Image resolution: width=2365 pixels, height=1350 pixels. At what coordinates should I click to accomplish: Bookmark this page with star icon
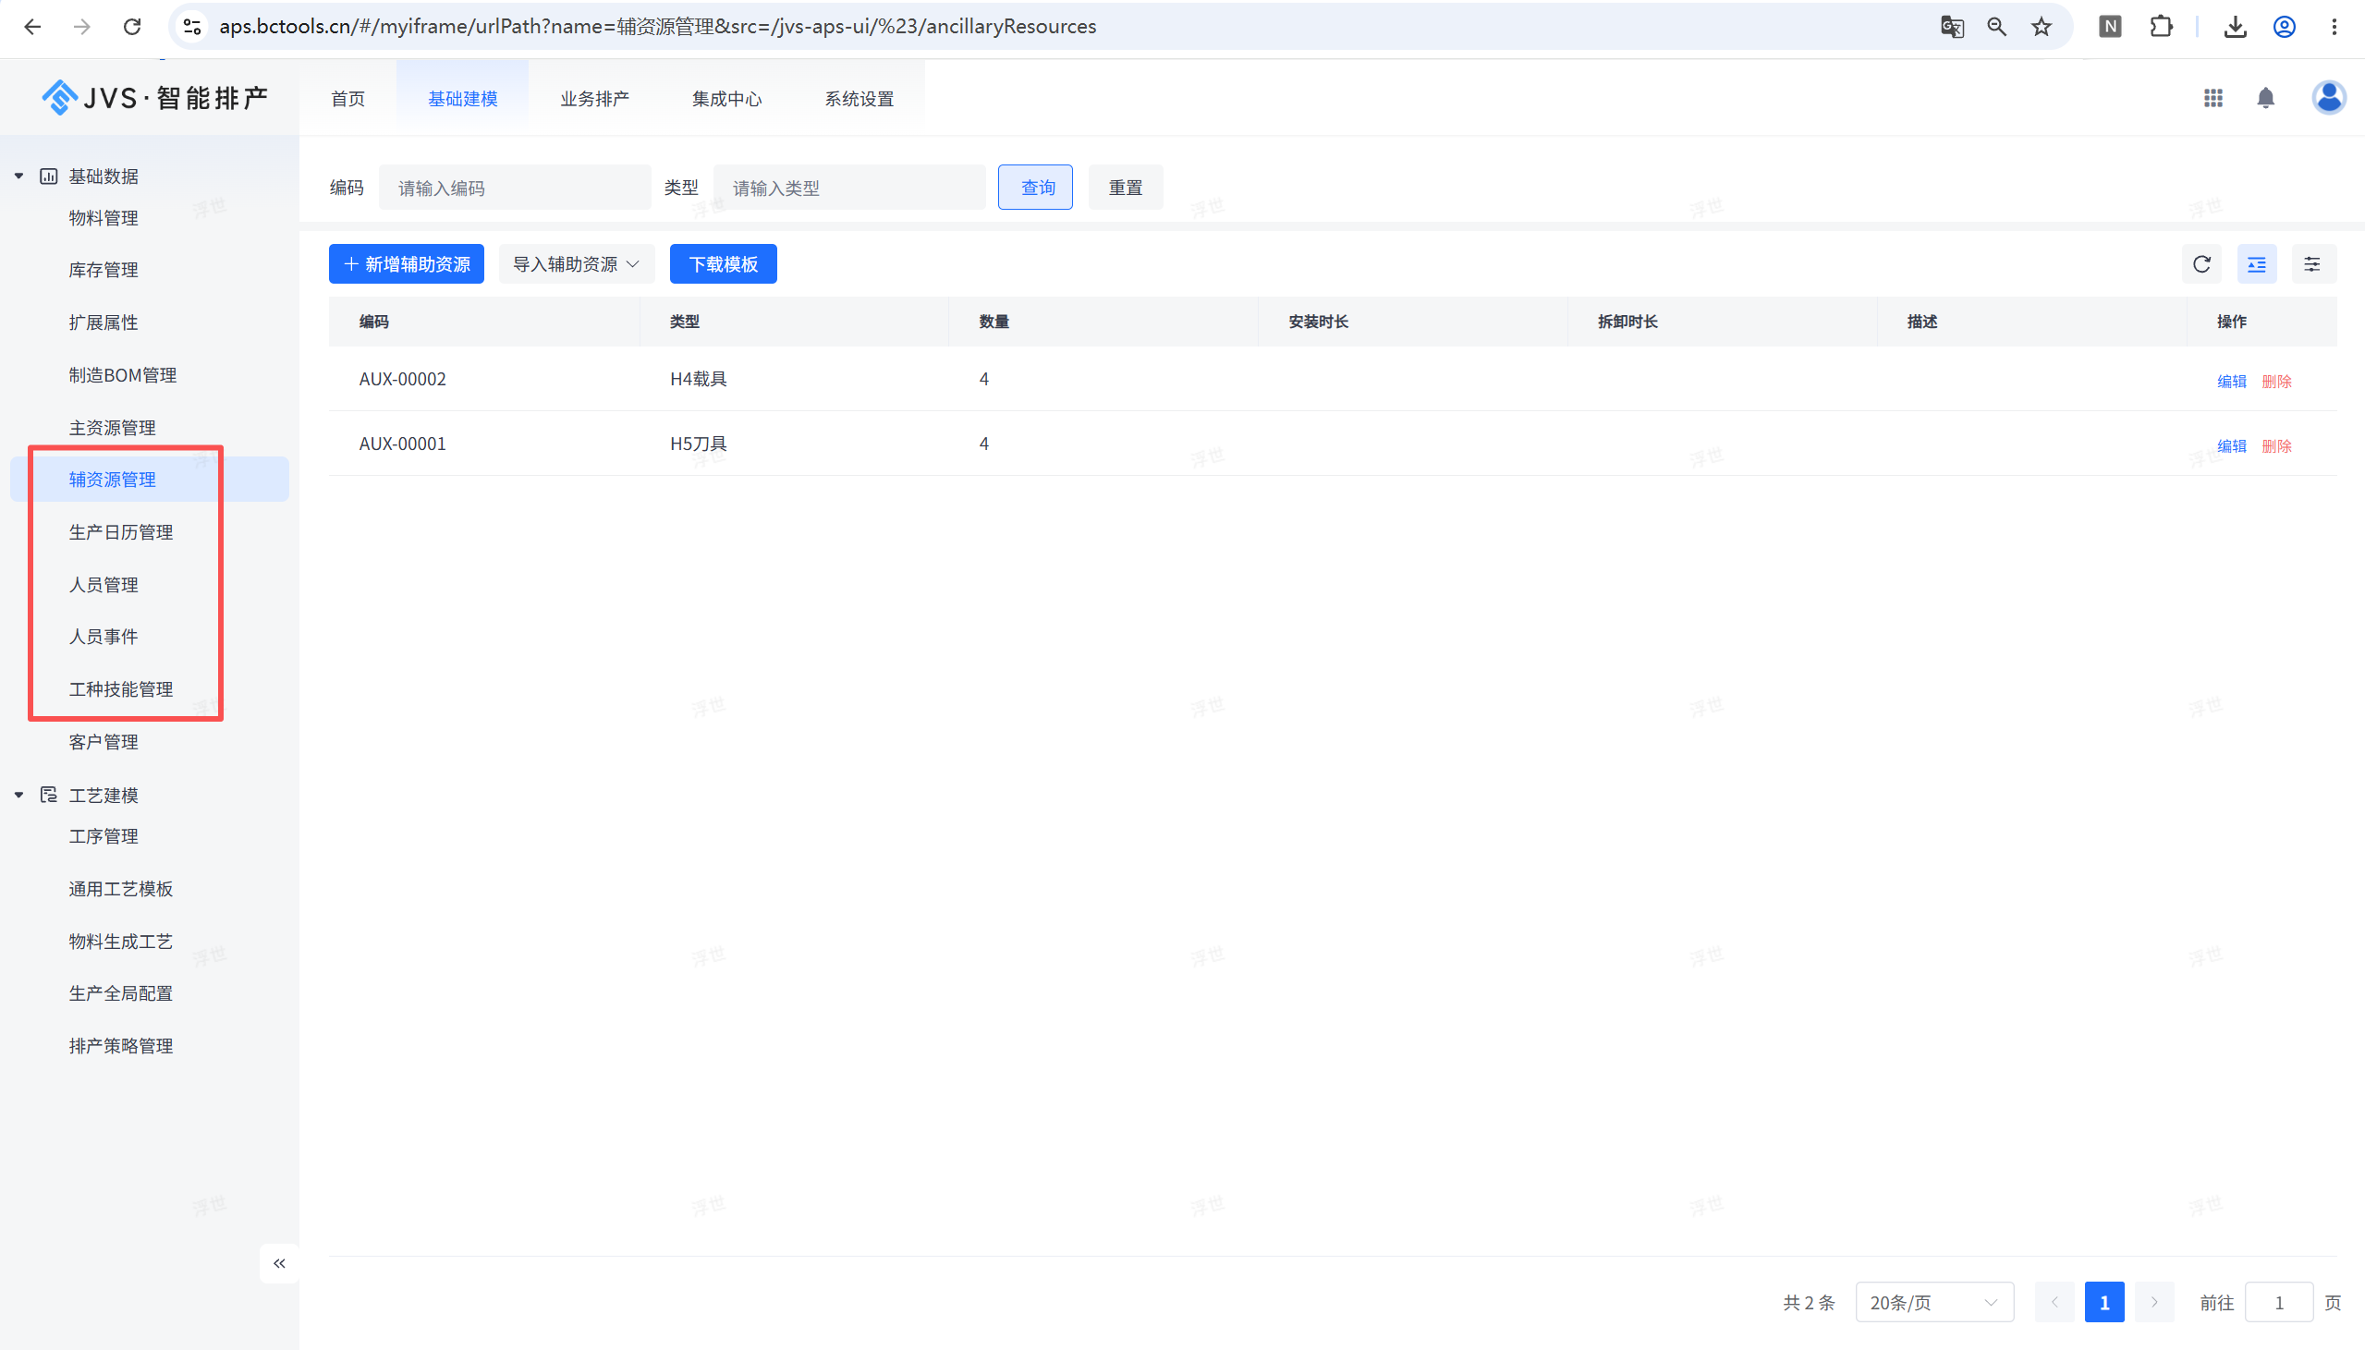pos(2041,27)
